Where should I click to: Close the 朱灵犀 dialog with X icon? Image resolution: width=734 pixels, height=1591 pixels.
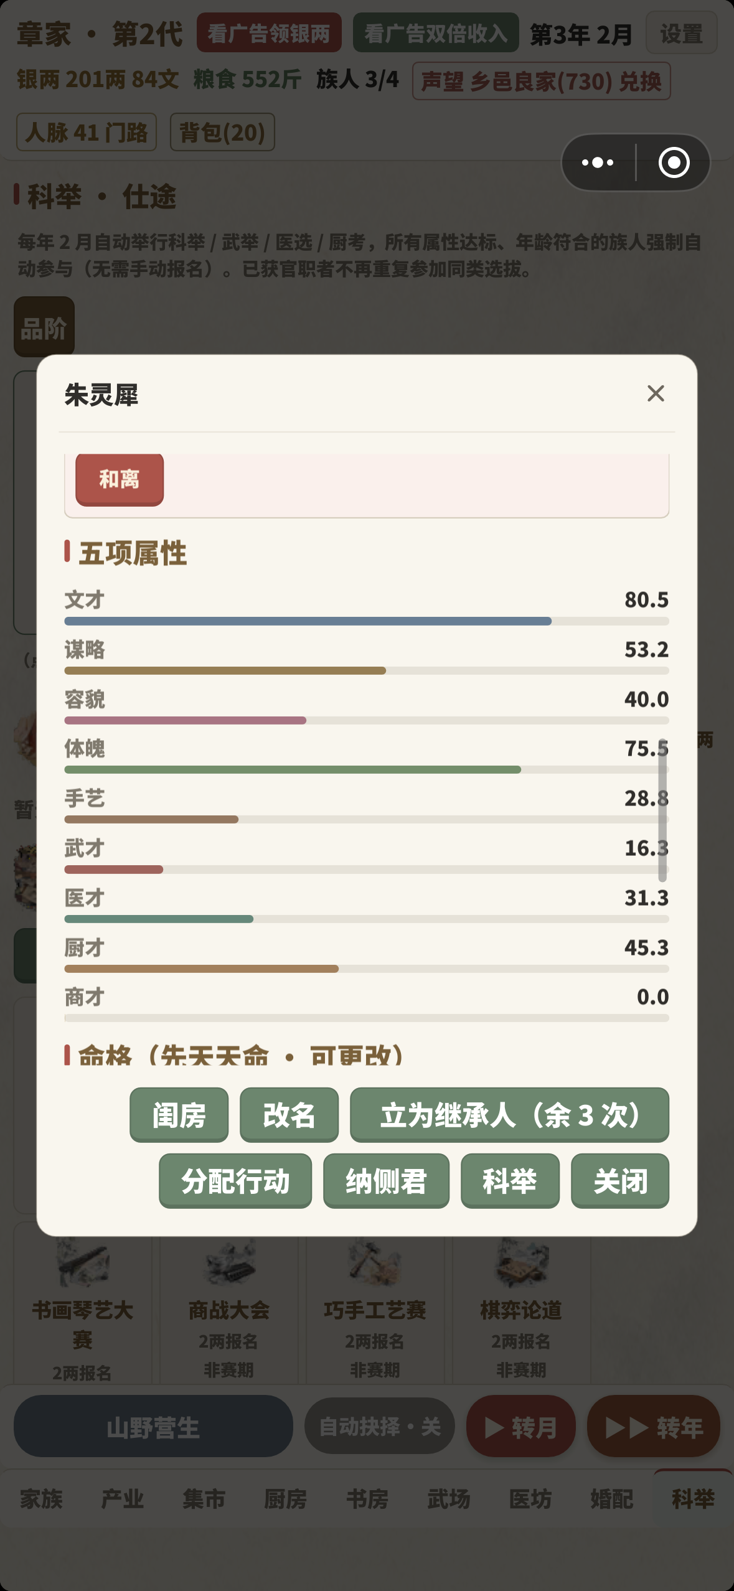pos(656,393)
